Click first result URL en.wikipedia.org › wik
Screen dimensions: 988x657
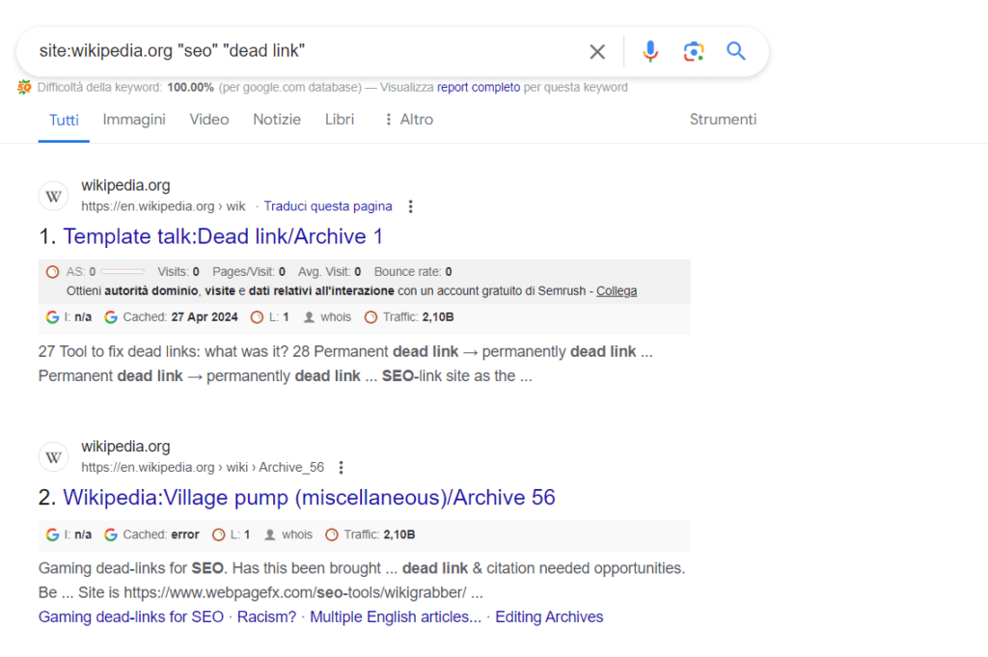[163, 206]
